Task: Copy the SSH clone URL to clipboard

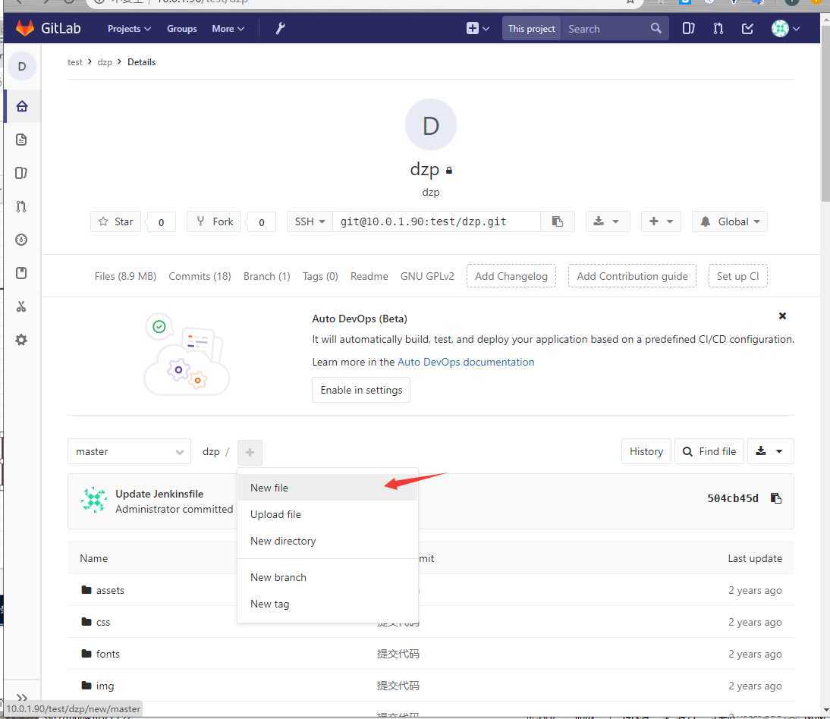Action: click(558, 221)
